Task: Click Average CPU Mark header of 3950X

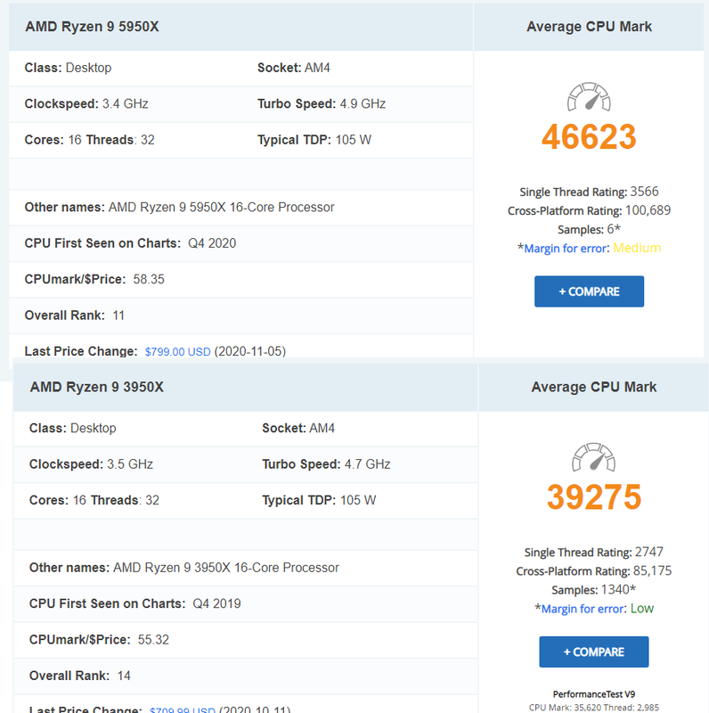Action: coord(593,387)
